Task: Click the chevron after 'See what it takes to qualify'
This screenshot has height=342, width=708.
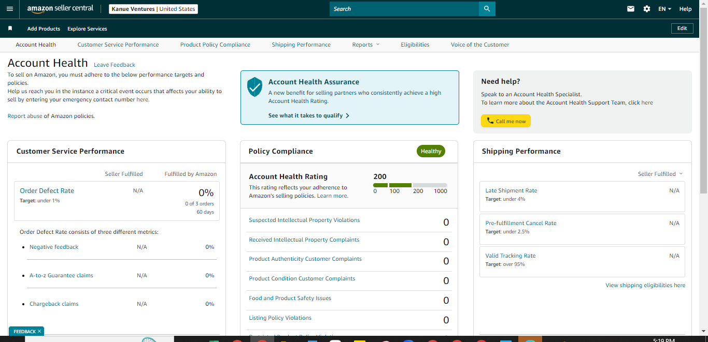Action: [x=347, y=115]
